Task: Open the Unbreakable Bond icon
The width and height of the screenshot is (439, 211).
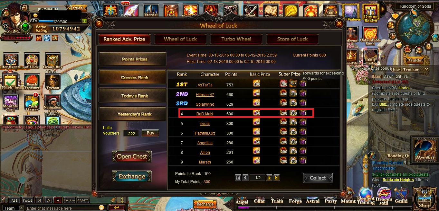Action: 370,36
